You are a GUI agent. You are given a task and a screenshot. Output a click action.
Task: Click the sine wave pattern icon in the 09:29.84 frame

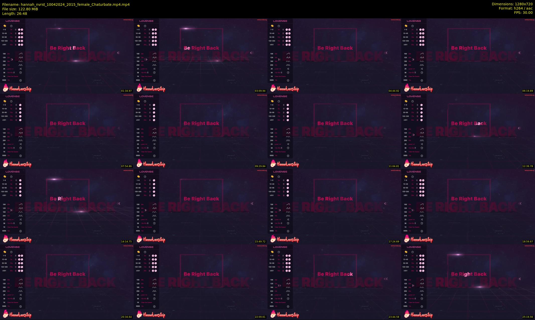click(154, 137)
